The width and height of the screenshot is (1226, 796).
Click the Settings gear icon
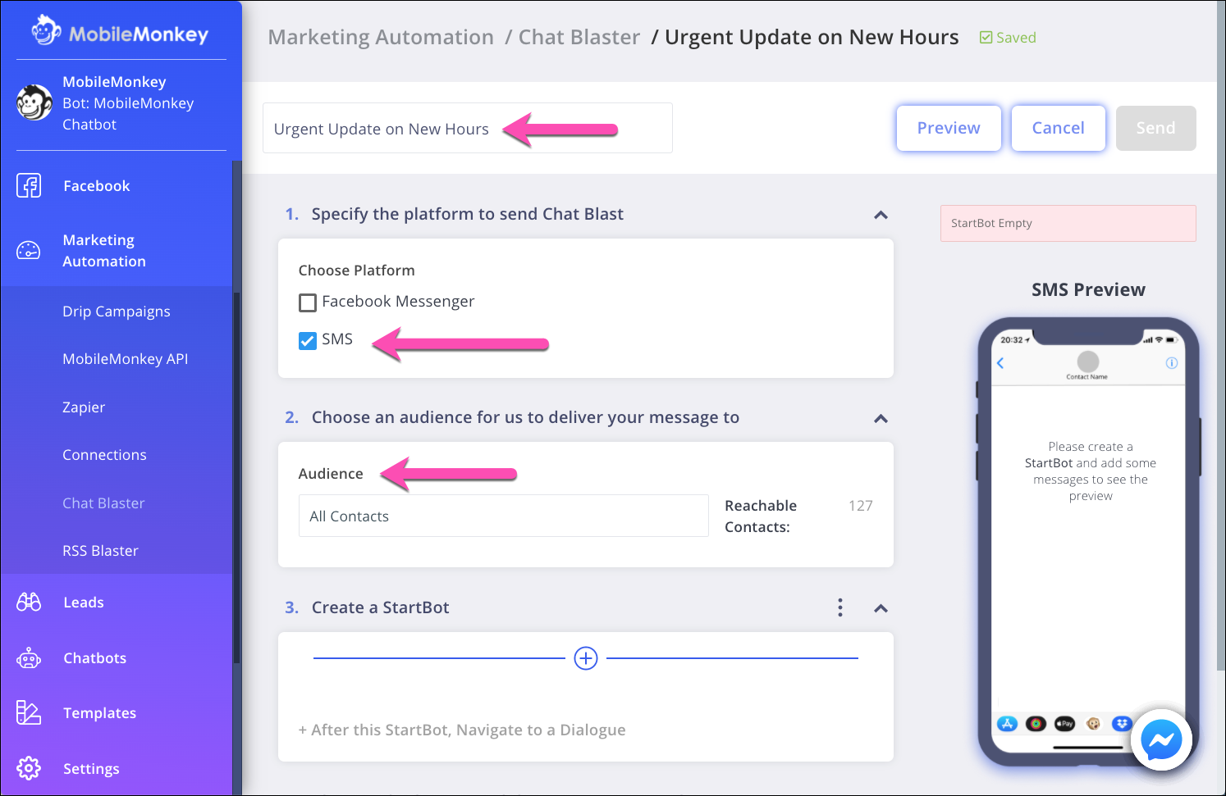pos(29,769)
